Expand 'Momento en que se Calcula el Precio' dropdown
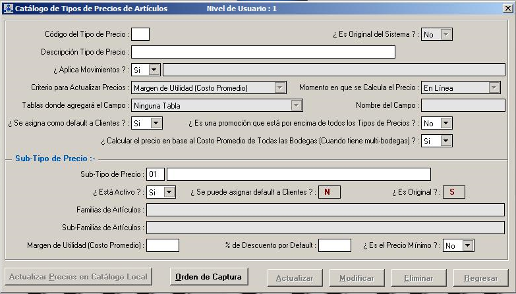The height and width of the screenshot is (294, 516). tap(494, 87)
